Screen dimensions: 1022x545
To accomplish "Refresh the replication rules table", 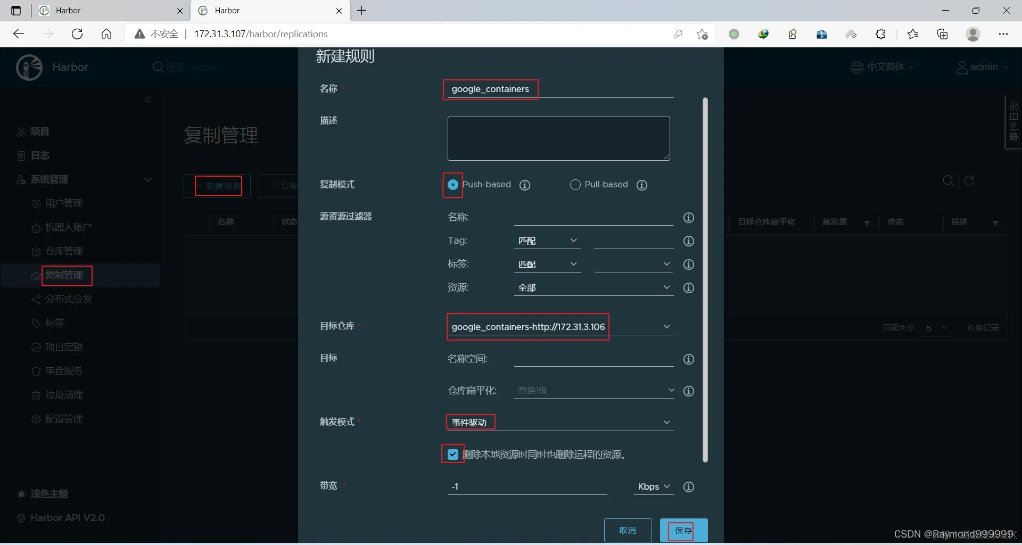I will coord(969,181).
